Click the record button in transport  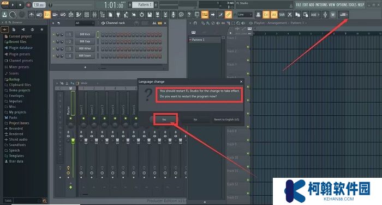pos(28,4)
